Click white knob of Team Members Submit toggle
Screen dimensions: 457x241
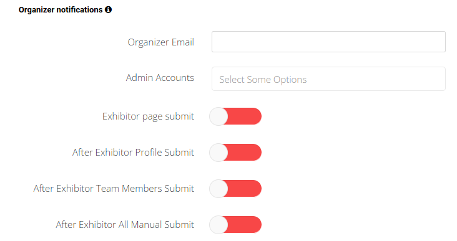(x=219, y=189)
